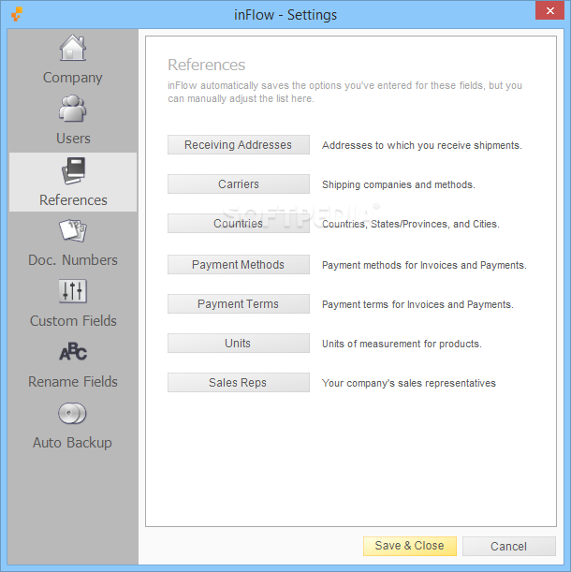The image size is (571, 572).
Task: Open the Receiving Addresses list
Action: point(239,145)
